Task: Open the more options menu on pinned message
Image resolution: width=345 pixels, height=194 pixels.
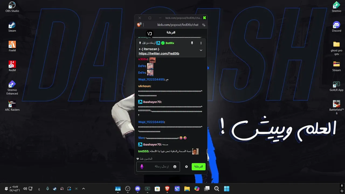Action: click(x=201, y=43)
